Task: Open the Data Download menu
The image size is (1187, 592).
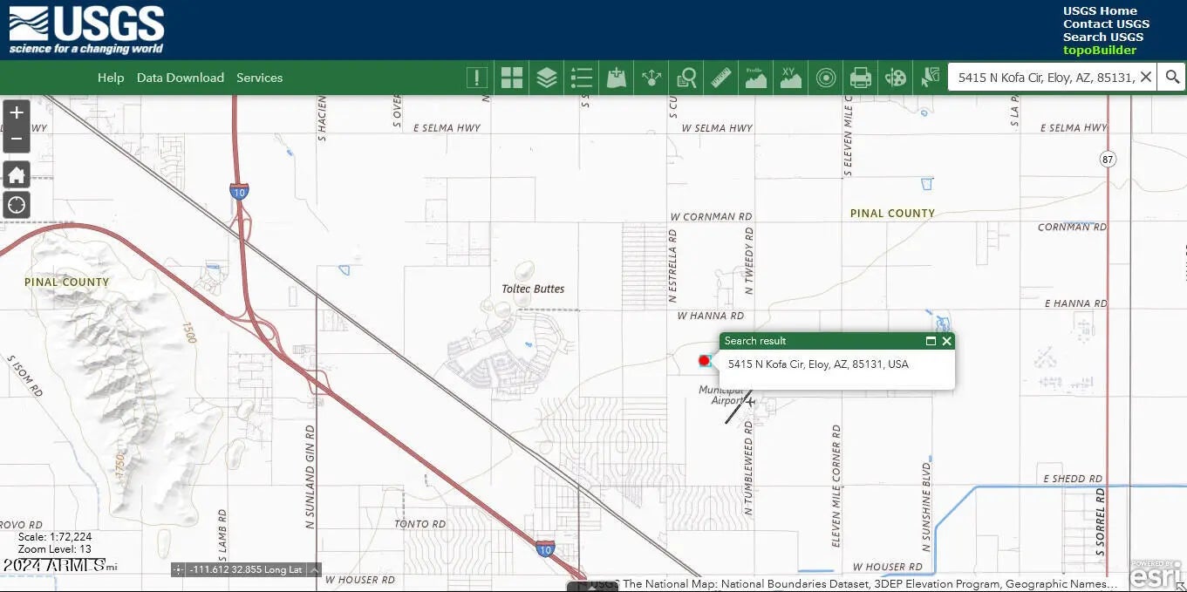Action: tap(180, 78)
